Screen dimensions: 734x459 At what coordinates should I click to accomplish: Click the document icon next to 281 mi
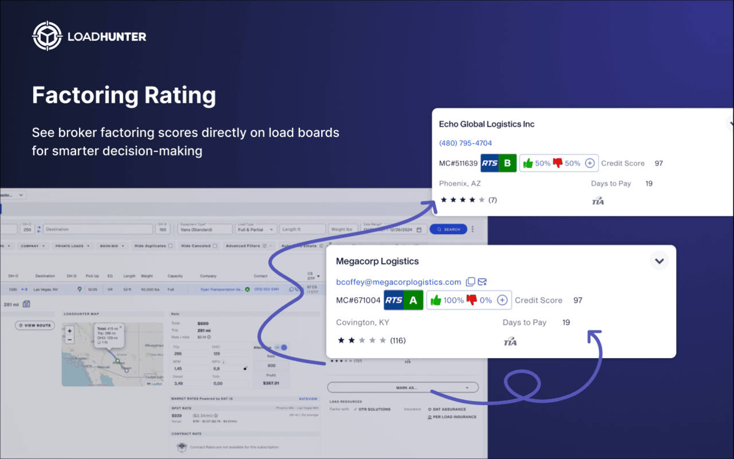tap(26, 304)
